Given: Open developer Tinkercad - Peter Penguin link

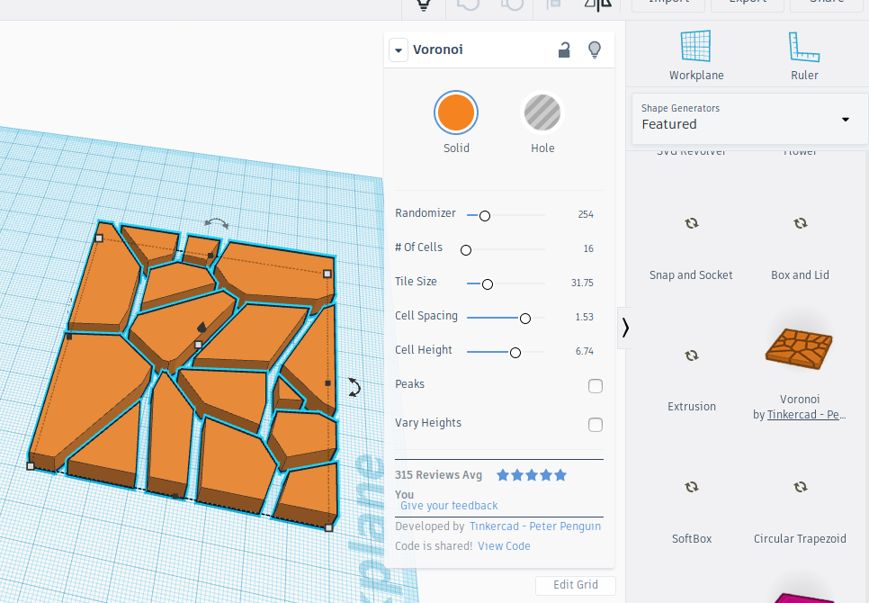Looking at the screenshot, I should click(535, 526).
